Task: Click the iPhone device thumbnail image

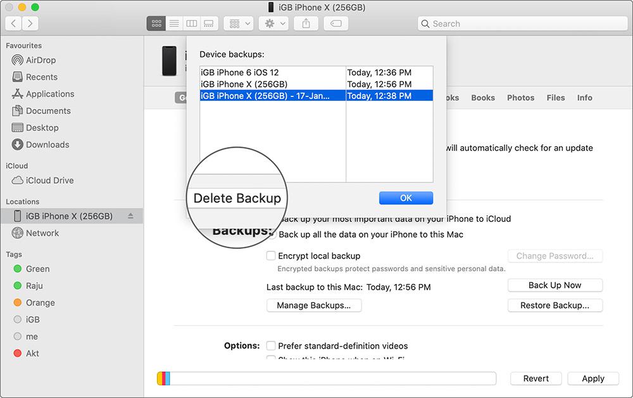Action: click(x=169, y=61)
